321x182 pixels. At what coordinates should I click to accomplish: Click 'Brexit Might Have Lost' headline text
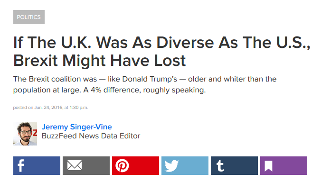click(100, 61)
